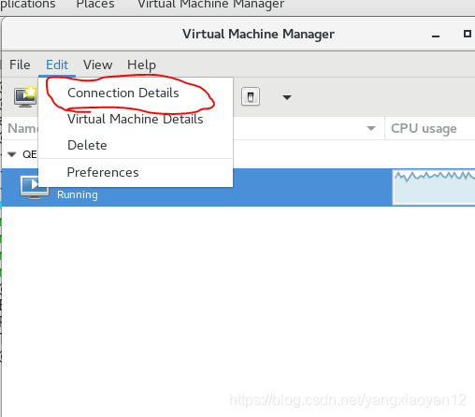Image resolution: width=475 pixels, height=417 pixels.
Task: Open Applications menu in top panel
Action: pyautogui.click(x=27, y=5)
